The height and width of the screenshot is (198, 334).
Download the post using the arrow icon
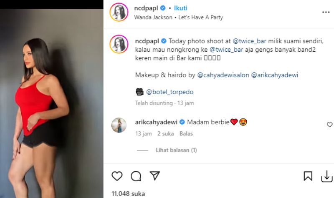[x=326, y=177]
